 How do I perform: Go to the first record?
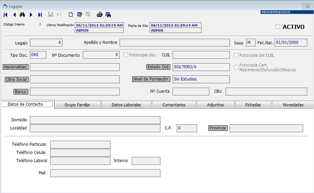tap(6, 15)
